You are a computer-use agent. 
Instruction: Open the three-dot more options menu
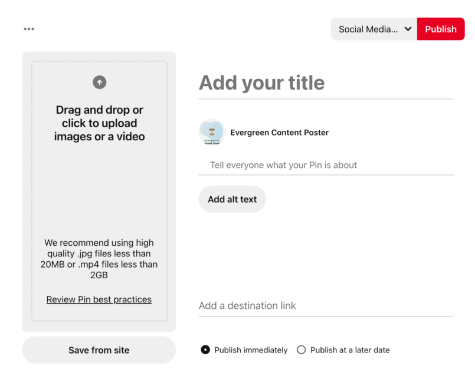(x=29, y=29)
